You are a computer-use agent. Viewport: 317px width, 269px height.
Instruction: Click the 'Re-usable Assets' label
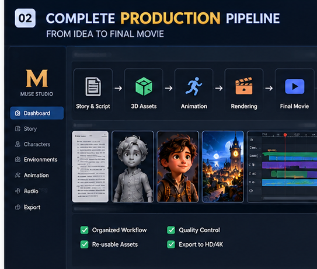(x=115, y=244)
